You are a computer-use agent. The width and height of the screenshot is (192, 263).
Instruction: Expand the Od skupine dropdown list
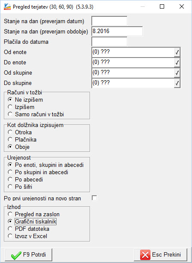click(177, 73)
